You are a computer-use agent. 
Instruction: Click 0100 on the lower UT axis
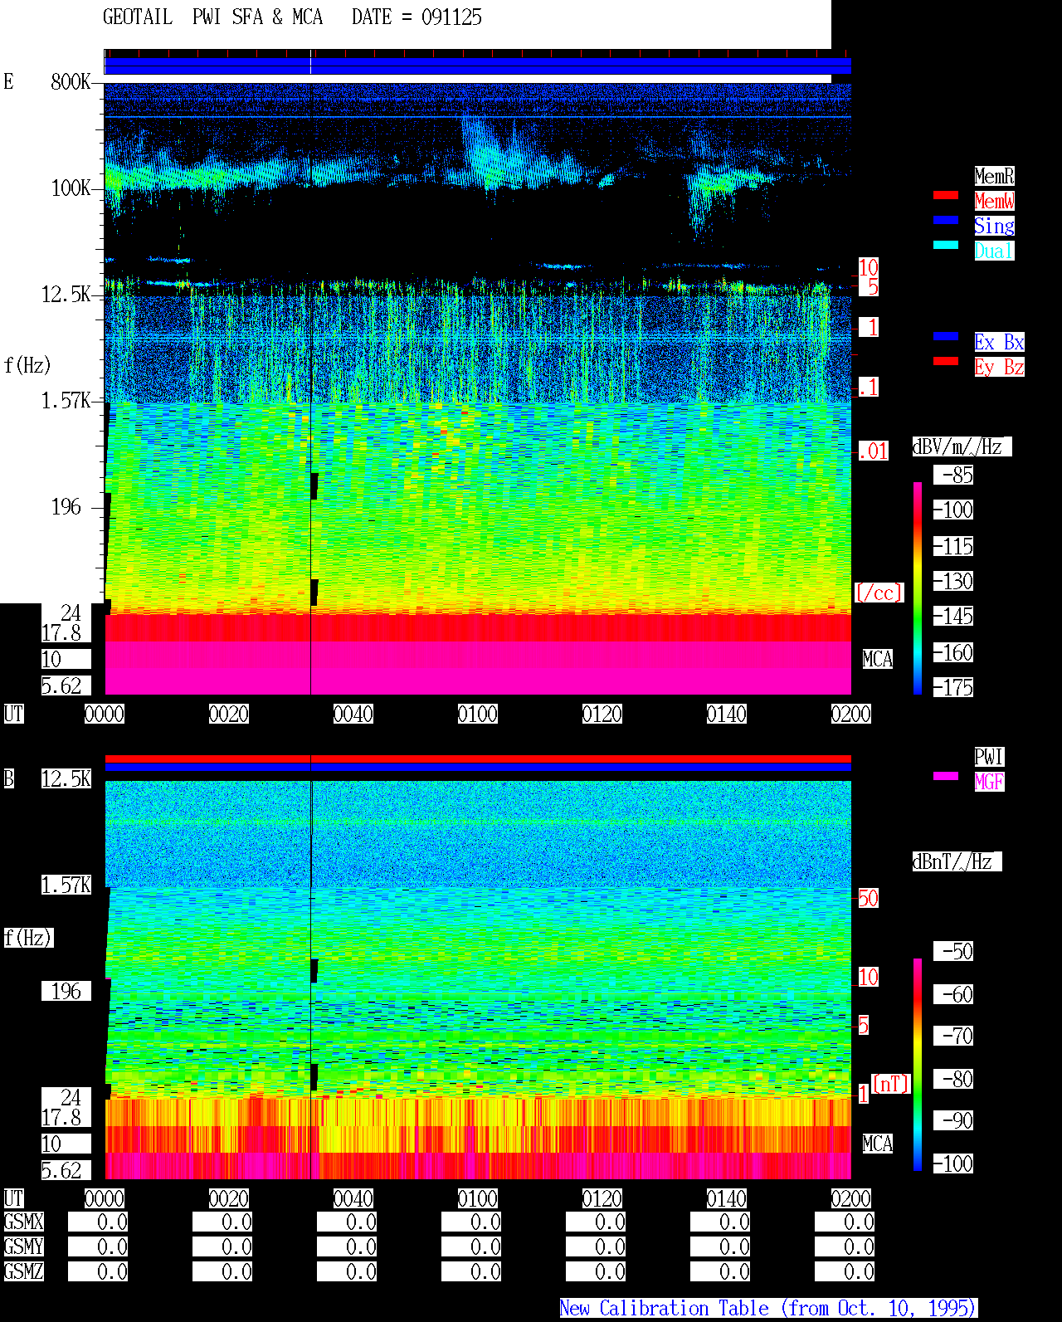478,1198
